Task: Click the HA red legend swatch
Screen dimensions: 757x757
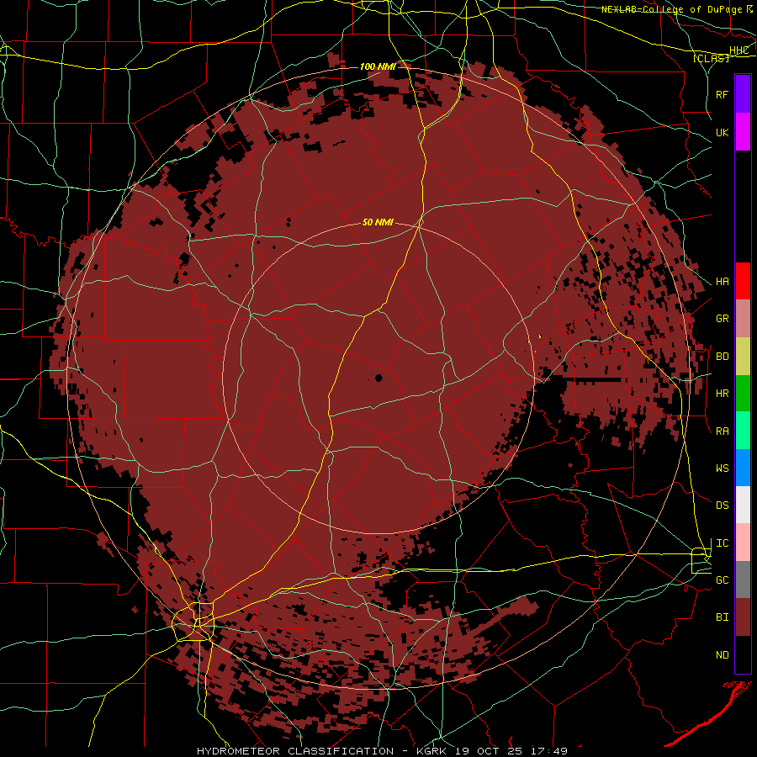Action: tap(743, 281)
